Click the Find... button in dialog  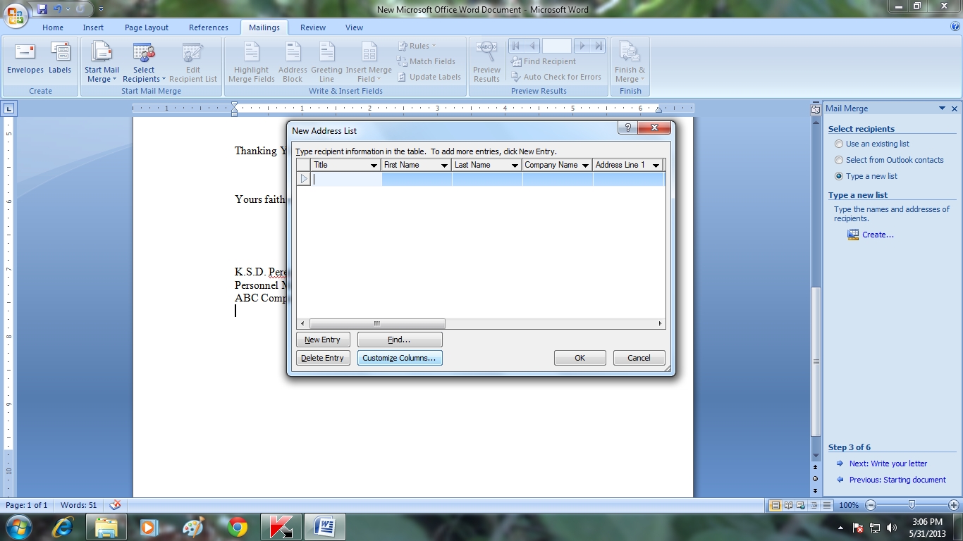pos(400,340)
